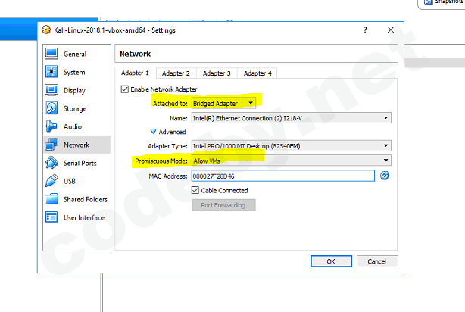This screenshot has width=465, height=312.
Task: Click the help question mark button
Action: tap(365, 30)
